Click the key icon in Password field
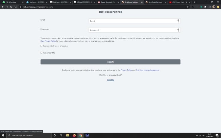 point(178,30)
